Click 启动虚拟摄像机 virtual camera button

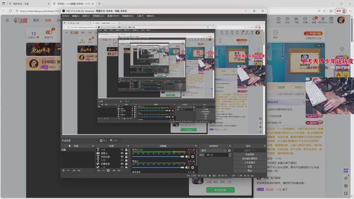click(x=250, y=159)
